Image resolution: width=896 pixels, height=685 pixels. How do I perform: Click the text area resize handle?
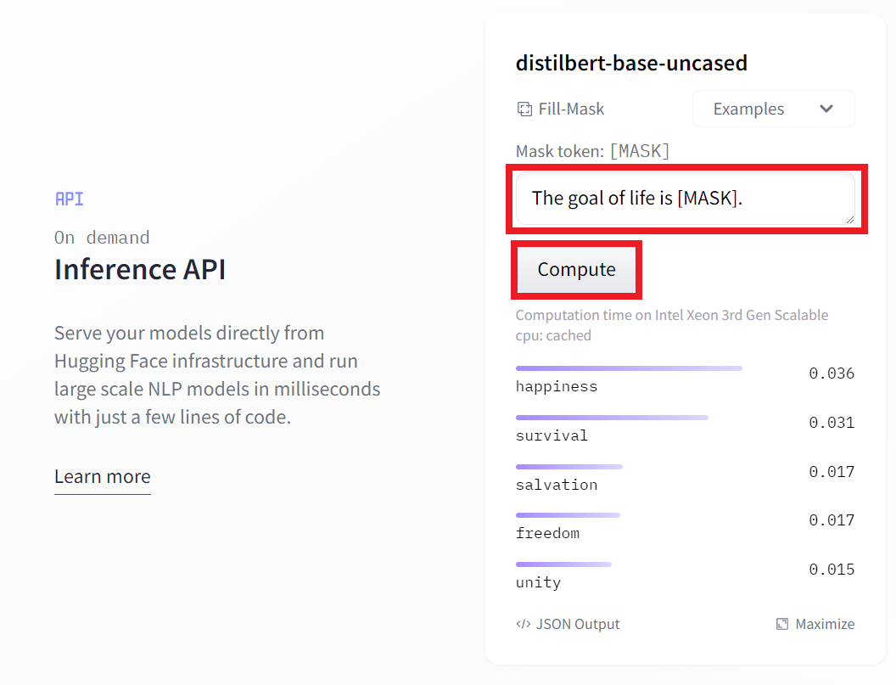tap(849, 220)
